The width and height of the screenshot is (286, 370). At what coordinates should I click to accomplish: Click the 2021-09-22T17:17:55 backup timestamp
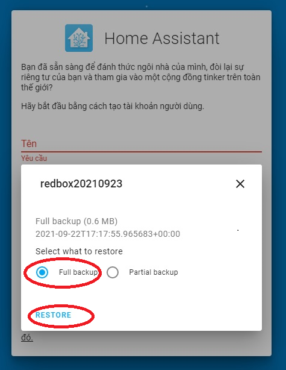(x=108, y=234)
